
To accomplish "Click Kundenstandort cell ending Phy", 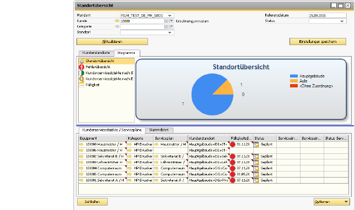I will (x=209, y=180).
